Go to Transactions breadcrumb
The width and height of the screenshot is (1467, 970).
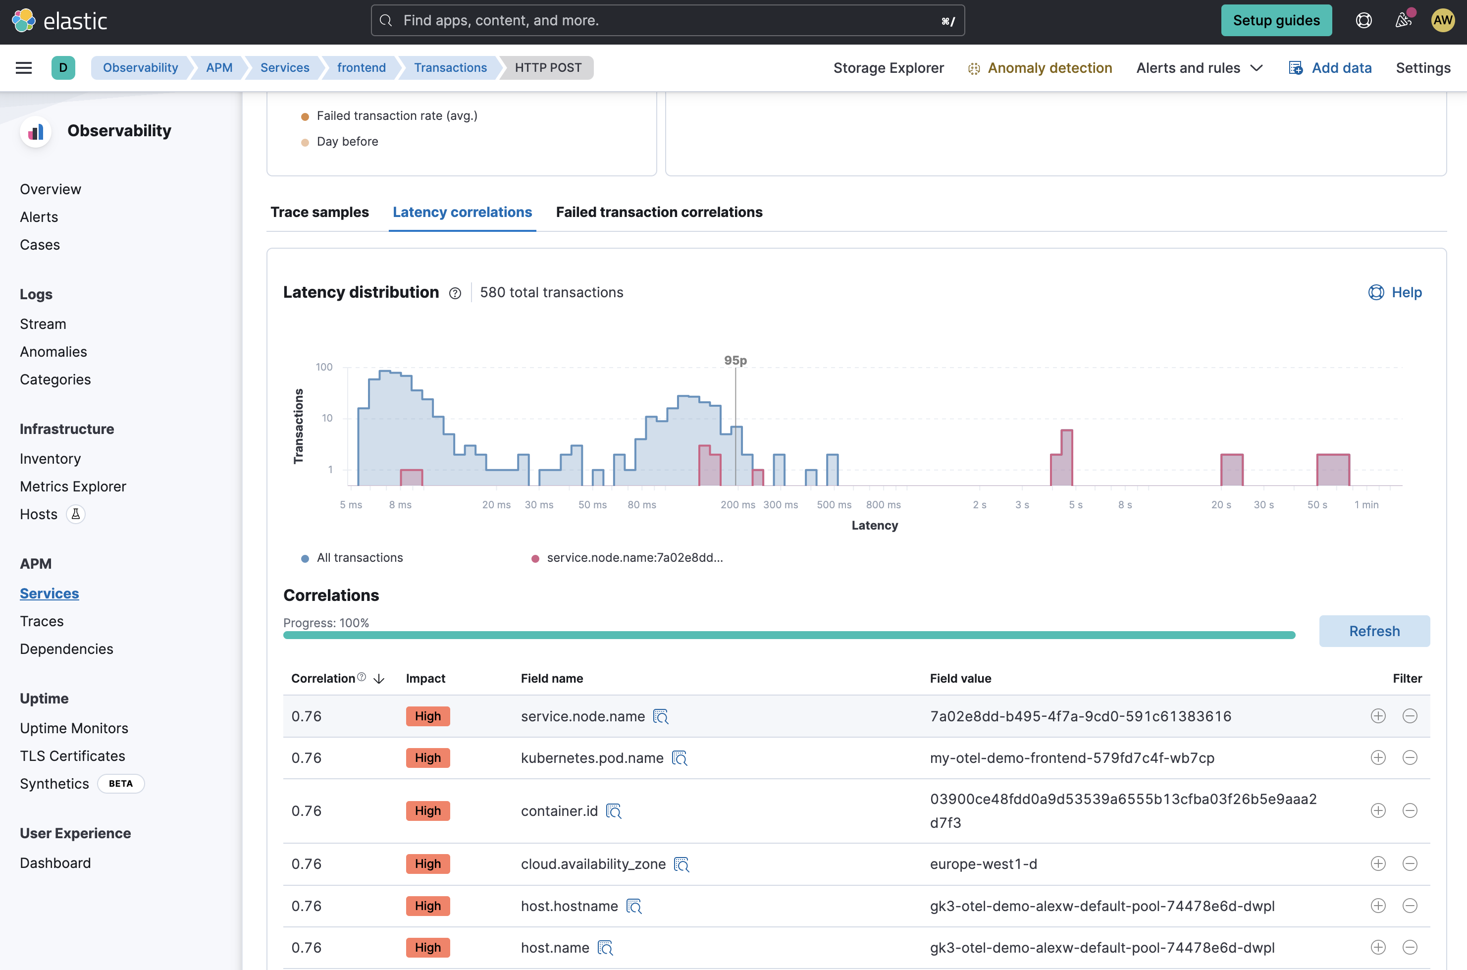point(450,68)
